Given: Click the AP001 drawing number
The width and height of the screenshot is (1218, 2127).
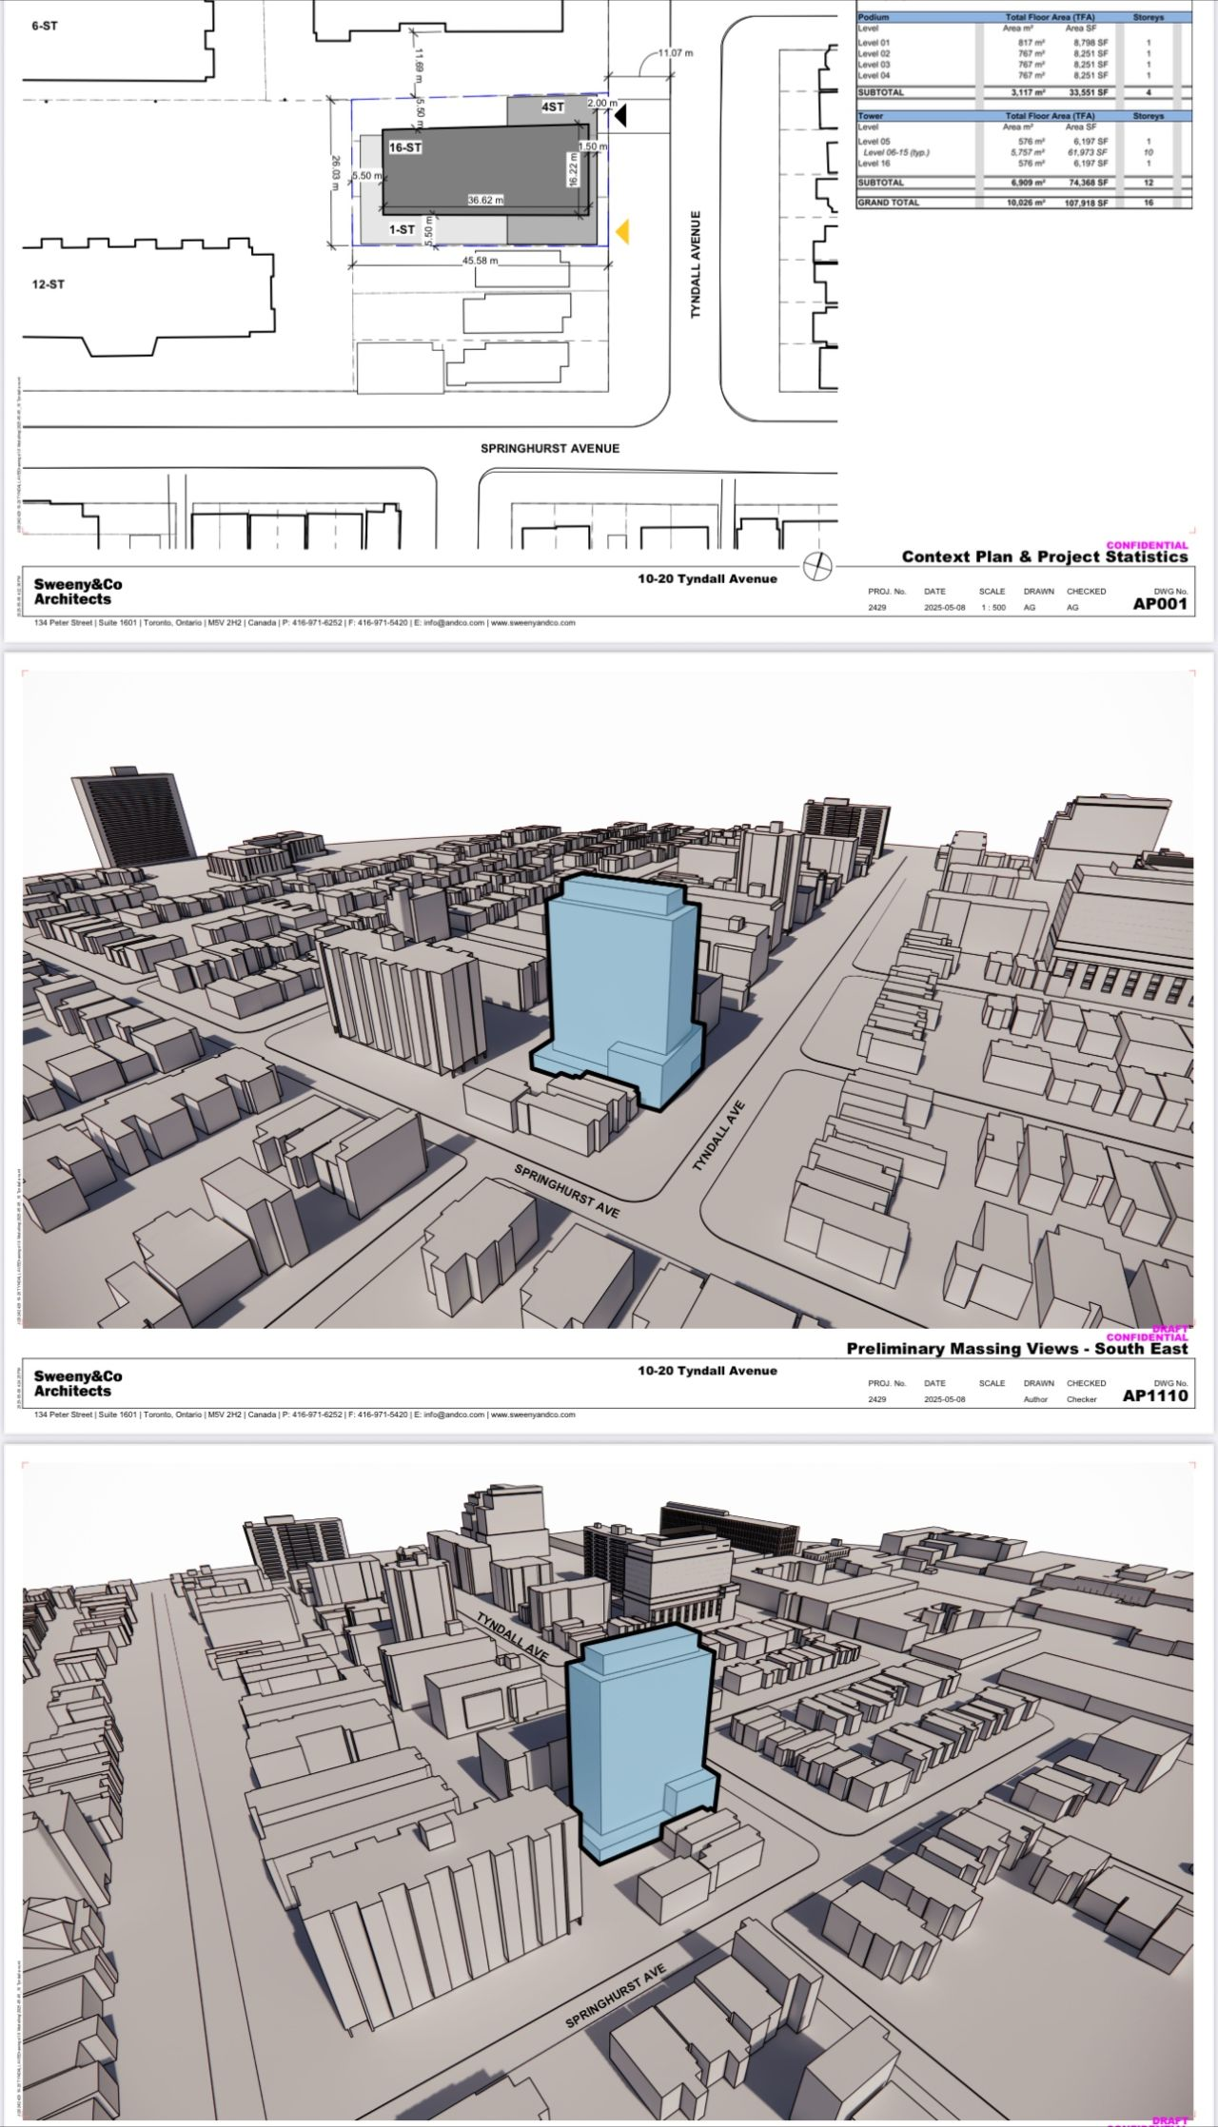Looking at the screenshot, I should click(1160, 604).
